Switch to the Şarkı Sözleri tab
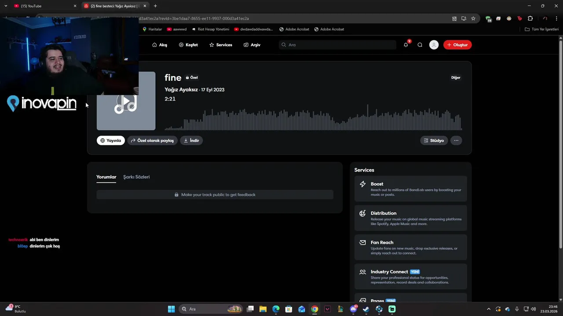 click(x=136, y=177)
